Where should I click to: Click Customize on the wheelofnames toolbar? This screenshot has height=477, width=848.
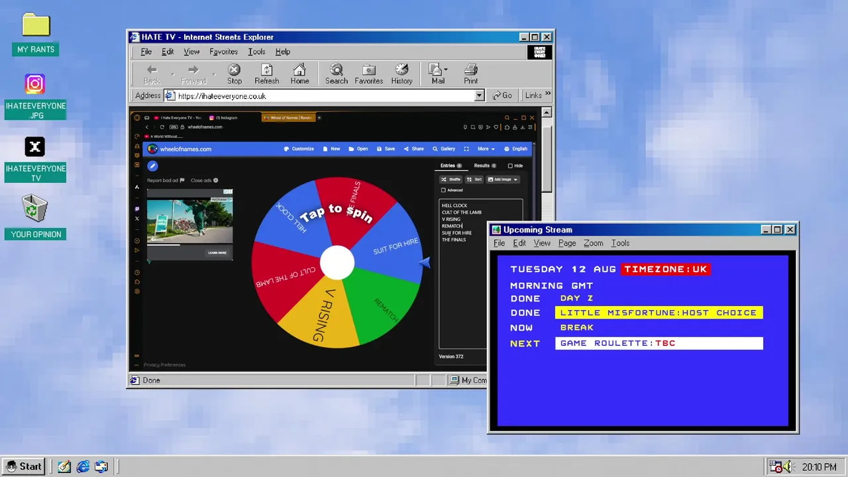pyautogui.click(x=299, y=149)
